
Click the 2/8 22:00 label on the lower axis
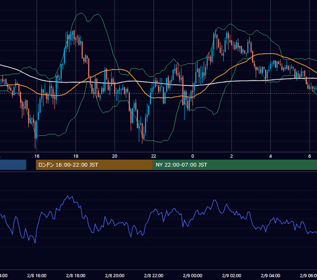[x=154, y=275]
